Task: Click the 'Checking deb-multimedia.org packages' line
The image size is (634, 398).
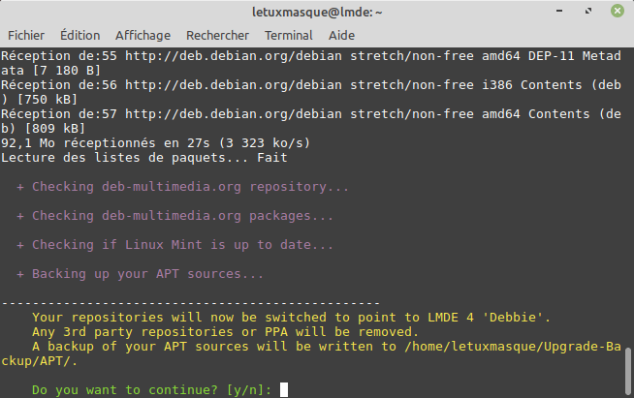Action: point(182,216)
